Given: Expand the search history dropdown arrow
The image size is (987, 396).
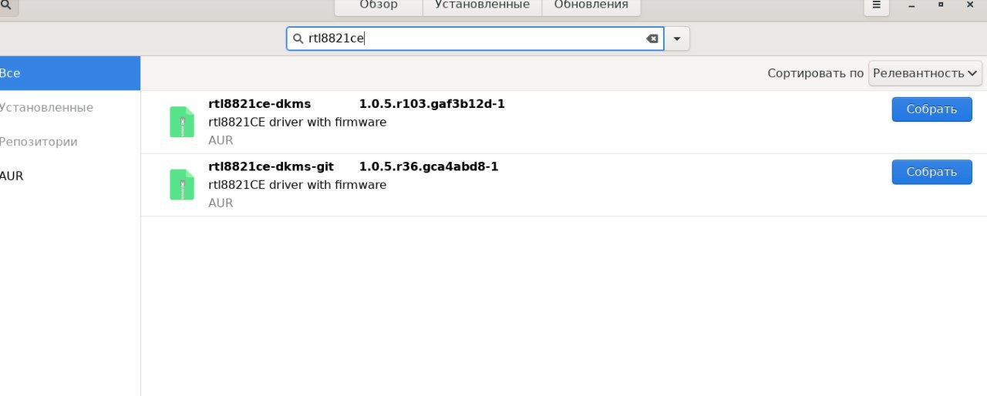Looking at the screenshot, I should pyautogui.click(x=677, y=39).
